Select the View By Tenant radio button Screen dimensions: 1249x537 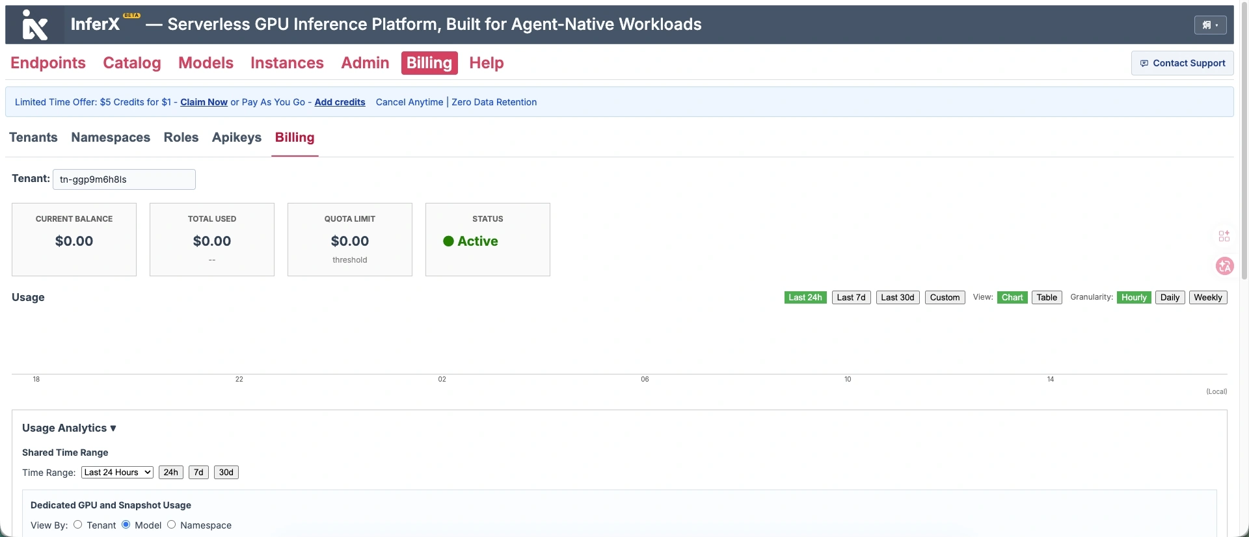[x=78, y=525]
